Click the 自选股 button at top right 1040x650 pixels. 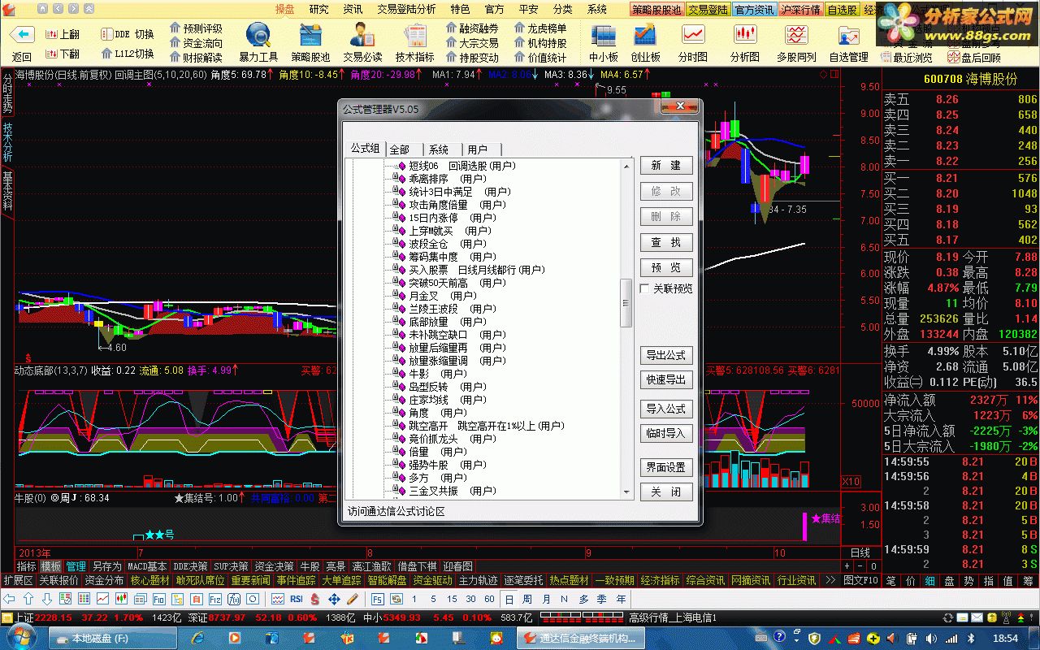pyautogui.click(x=842, y=10)
